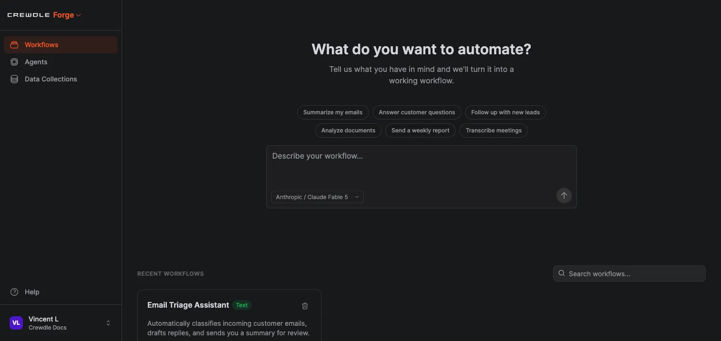Open the Anthropic / Claude model dropdown
Image resolution: width=721 pixels, height=341 pixels.
[x=318, y=197]
